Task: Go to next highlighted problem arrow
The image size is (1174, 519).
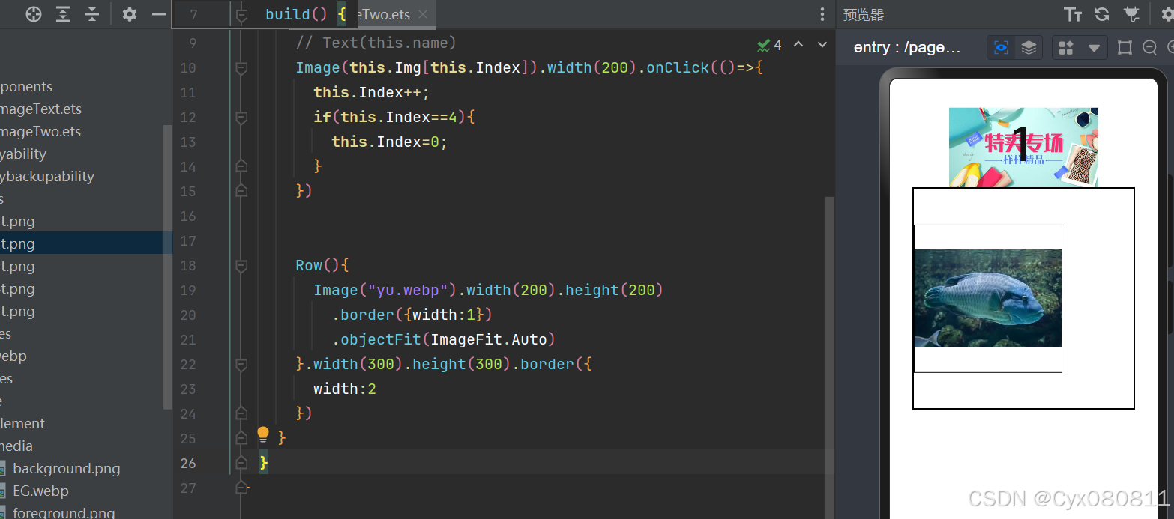Action: [822, 45]
